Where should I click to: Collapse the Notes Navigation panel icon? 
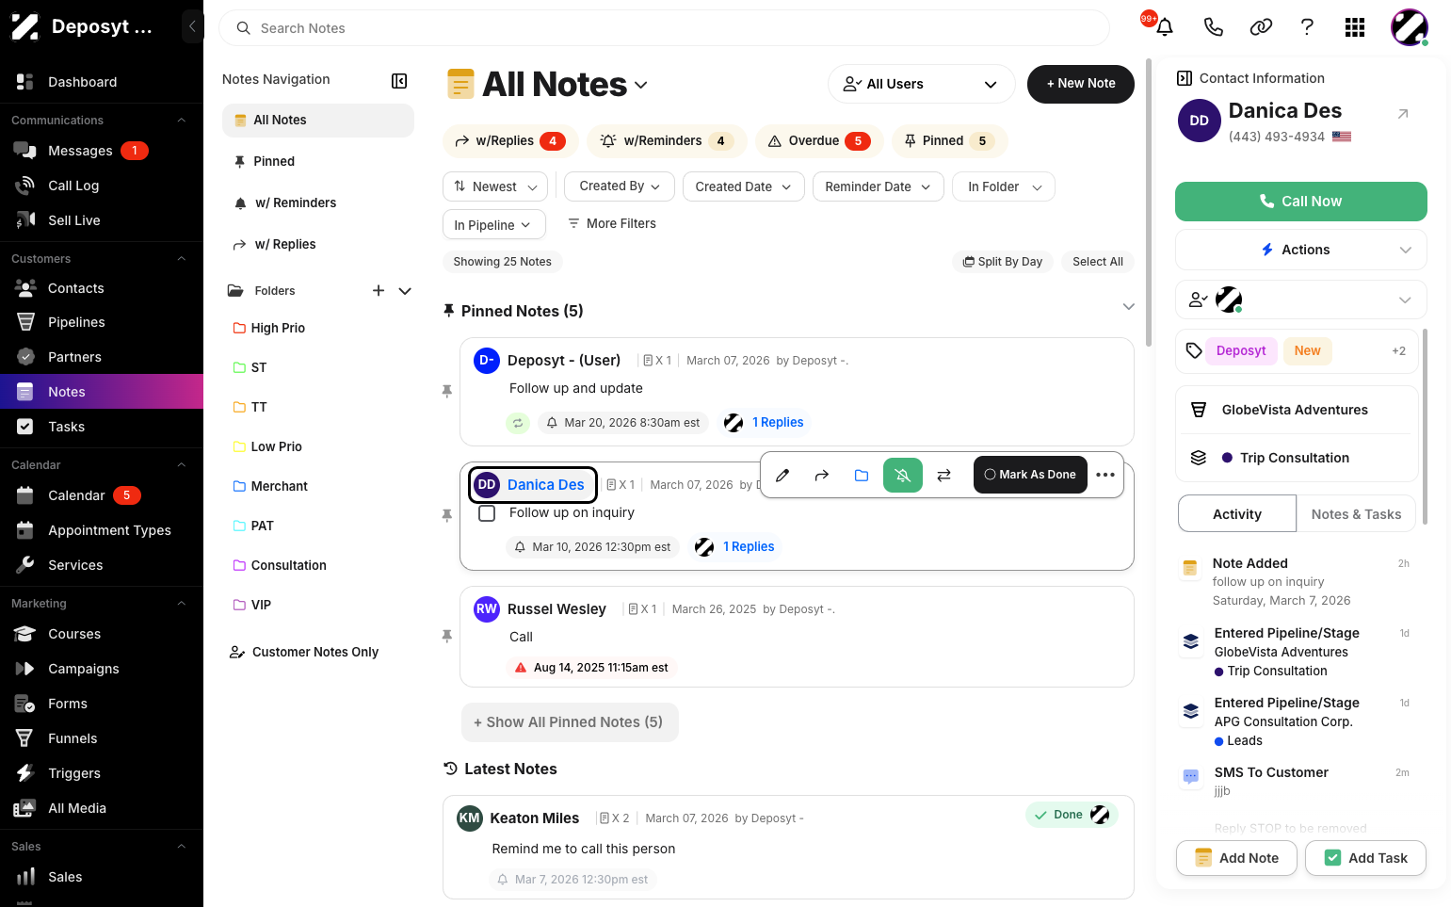coord(399,81)
